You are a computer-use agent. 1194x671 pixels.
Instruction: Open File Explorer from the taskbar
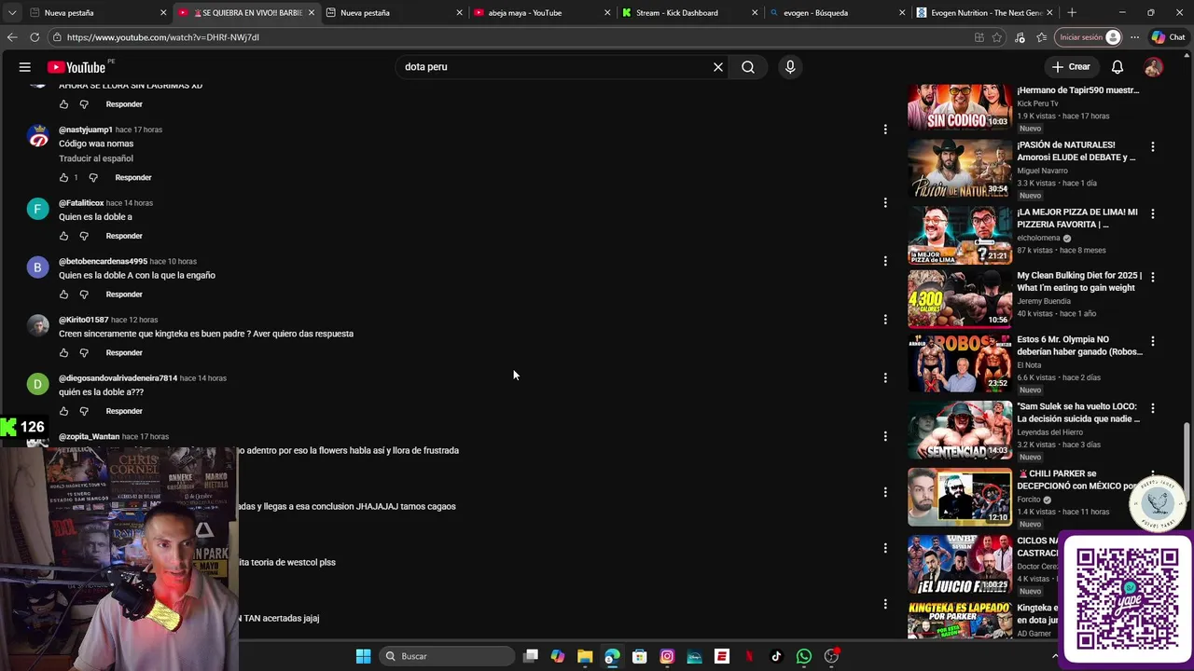[x=585, y=656]
